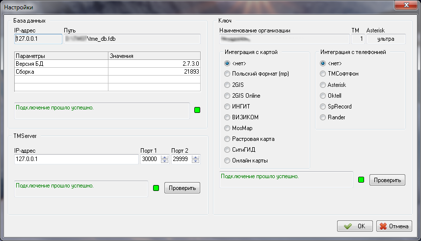
Task: Click the green TMServer status indicator
Action: 156,188
